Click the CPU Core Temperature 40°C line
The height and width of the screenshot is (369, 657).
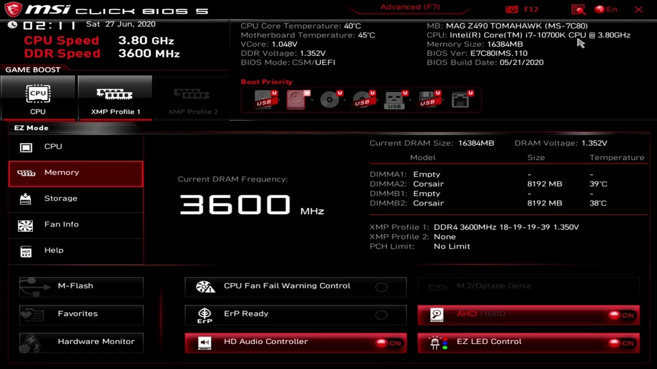[x=301, y=26]
